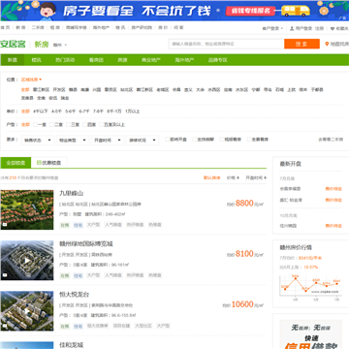Select the 4千以下 price filter

pos(40,111)
